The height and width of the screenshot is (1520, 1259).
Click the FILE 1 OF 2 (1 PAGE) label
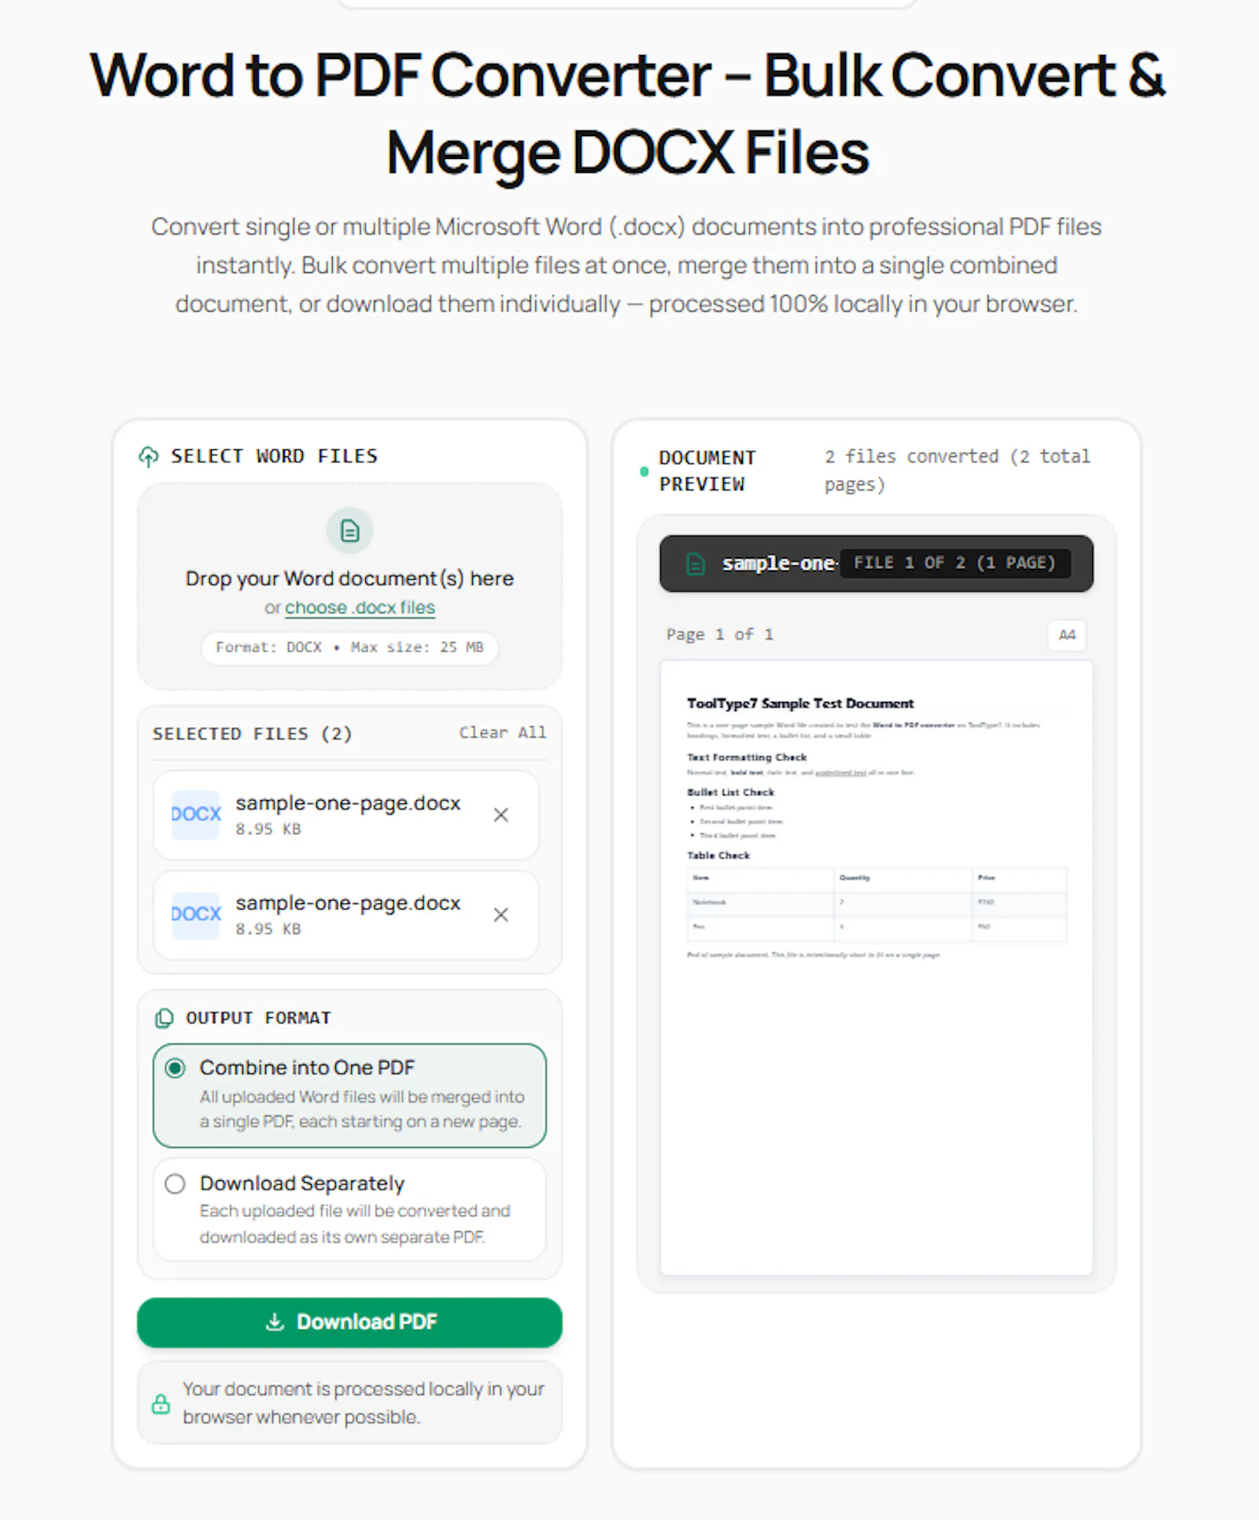coord(954,563)
